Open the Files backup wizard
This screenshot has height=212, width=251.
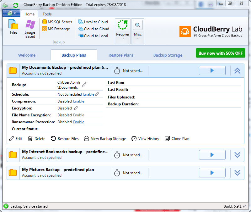coord(13,27)
